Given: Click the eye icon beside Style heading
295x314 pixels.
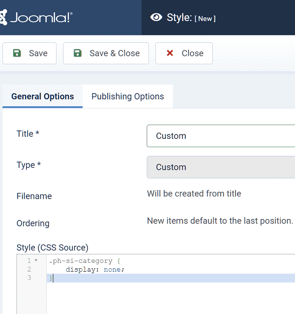Looking at the screenshot, I should (x=156, y=18).
